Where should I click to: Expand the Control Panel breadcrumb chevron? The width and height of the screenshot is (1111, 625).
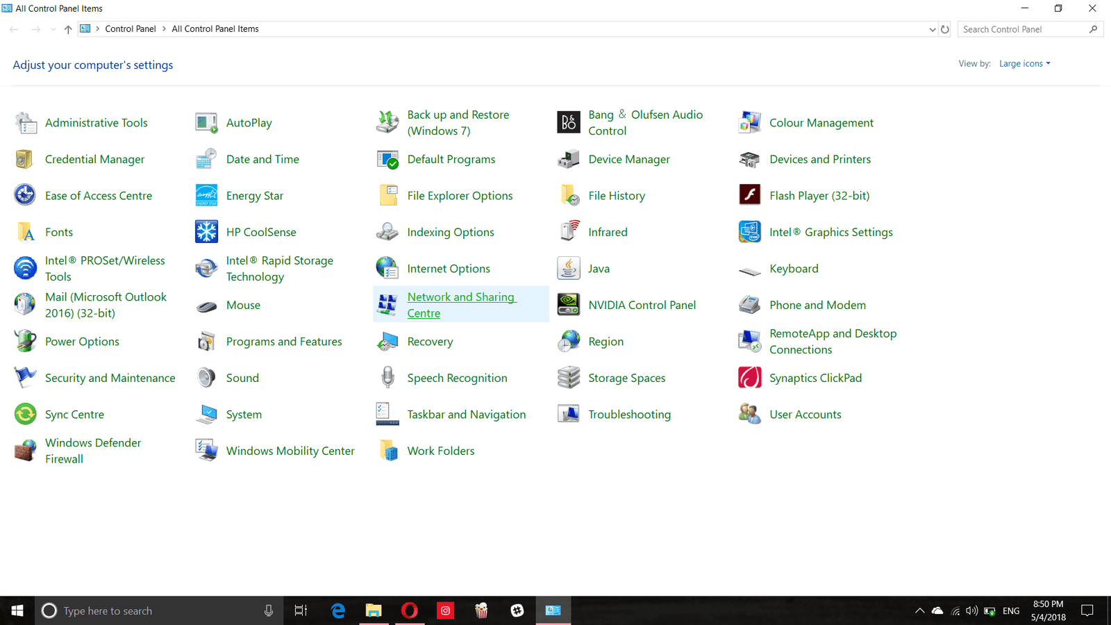coord(164,29)
